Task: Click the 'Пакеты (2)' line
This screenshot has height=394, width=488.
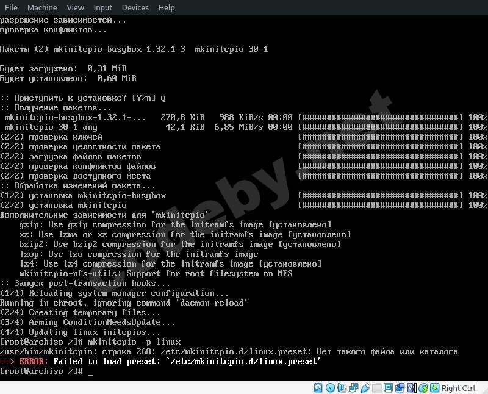Action: click(134, 49)
